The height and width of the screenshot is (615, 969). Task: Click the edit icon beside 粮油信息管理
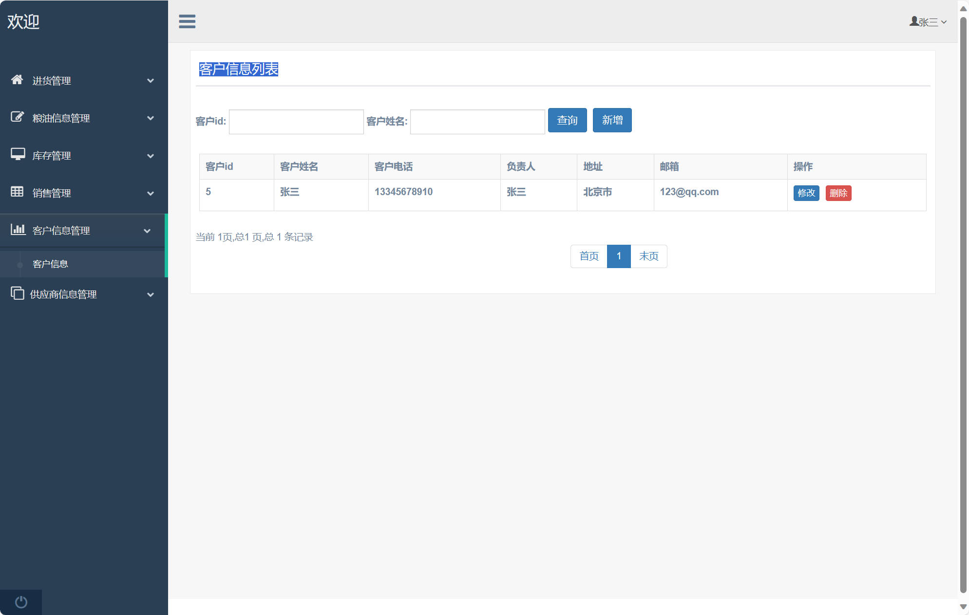(17, 117)
